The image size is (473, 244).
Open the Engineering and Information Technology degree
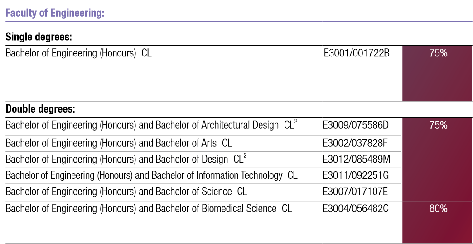(151, 175)
